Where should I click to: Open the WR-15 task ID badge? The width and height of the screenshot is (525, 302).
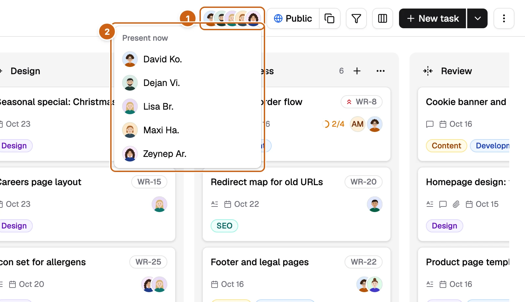149,182
